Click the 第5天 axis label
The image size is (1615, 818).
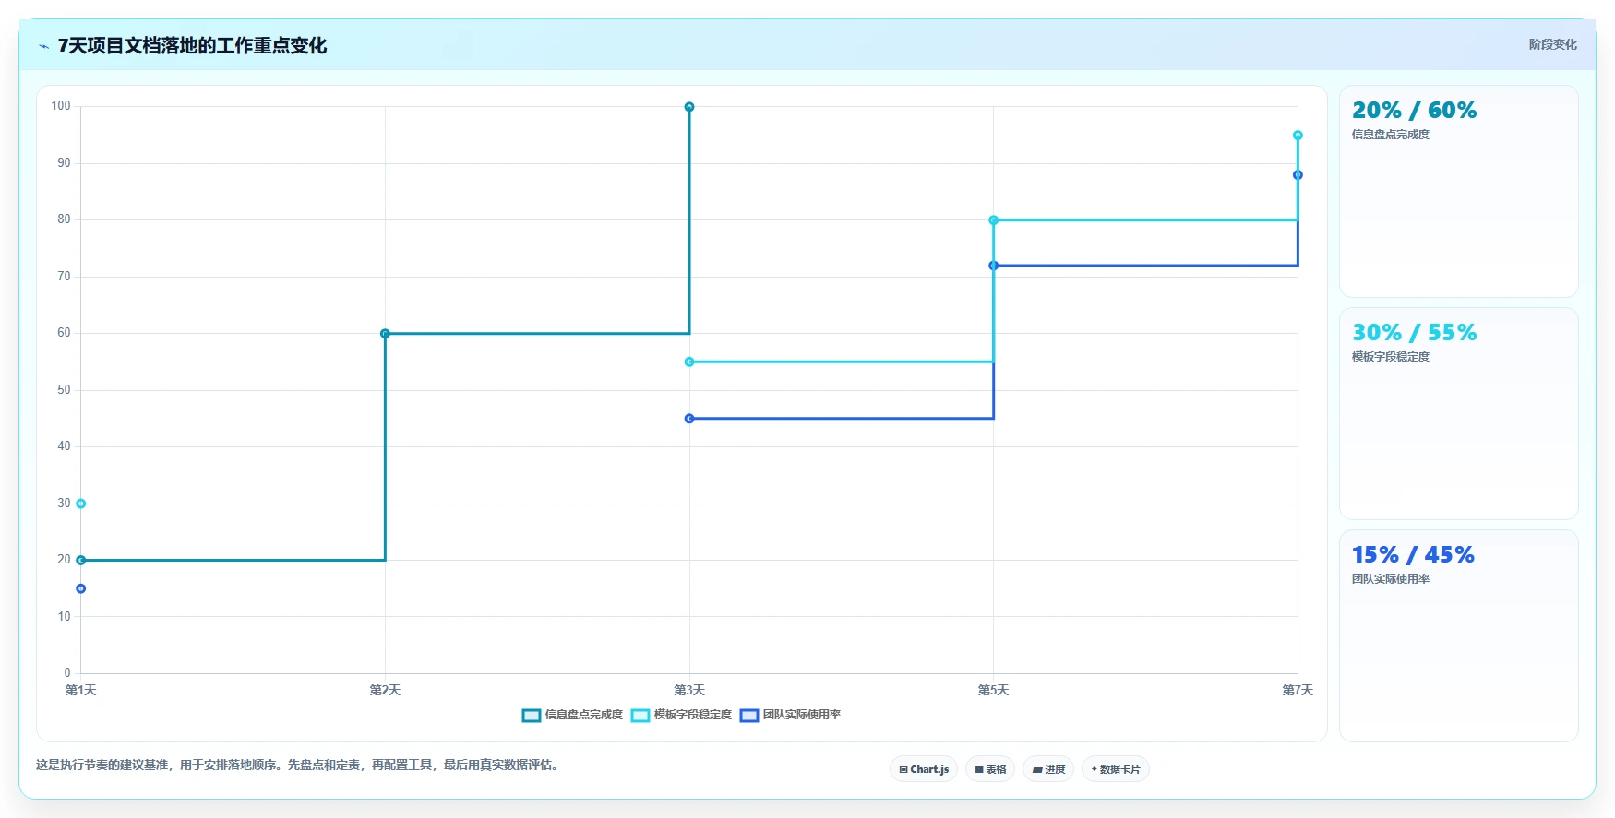coord(994,691)
